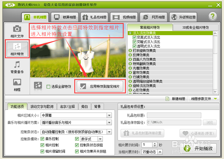
Task: Click the 新建相册 document icon
Action: click(167, 99)
